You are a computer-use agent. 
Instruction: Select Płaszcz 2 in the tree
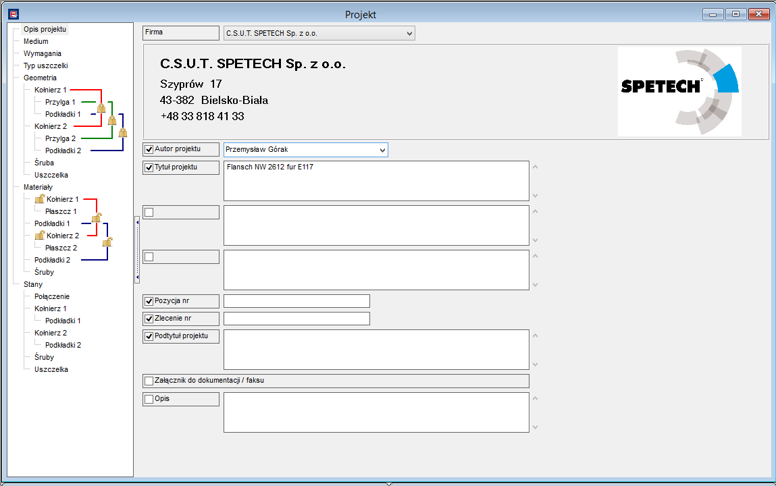(61, 248)
